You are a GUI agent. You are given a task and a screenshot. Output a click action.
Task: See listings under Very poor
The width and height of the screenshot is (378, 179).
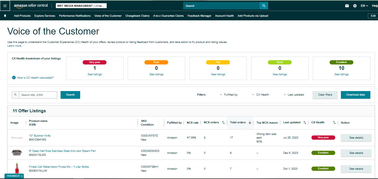95,74
